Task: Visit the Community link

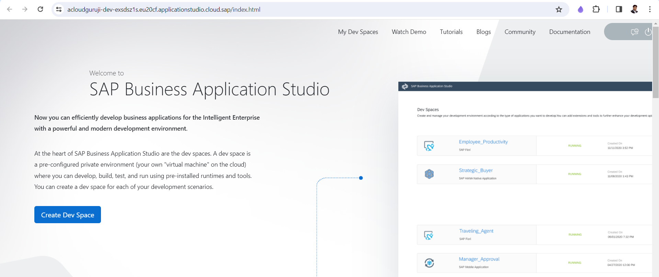Action: click(x=520, y=32)
